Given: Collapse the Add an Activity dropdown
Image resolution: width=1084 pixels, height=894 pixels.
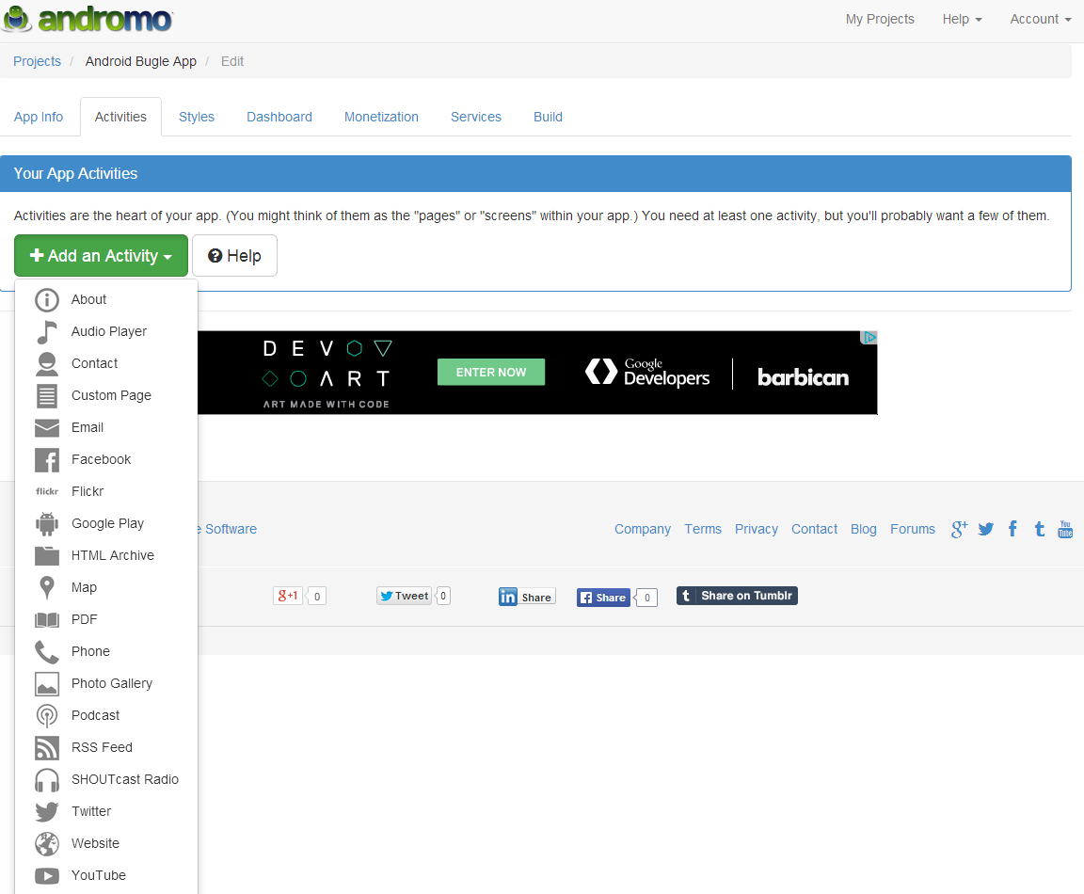Looking at the screenshot, I should (101, 256).
